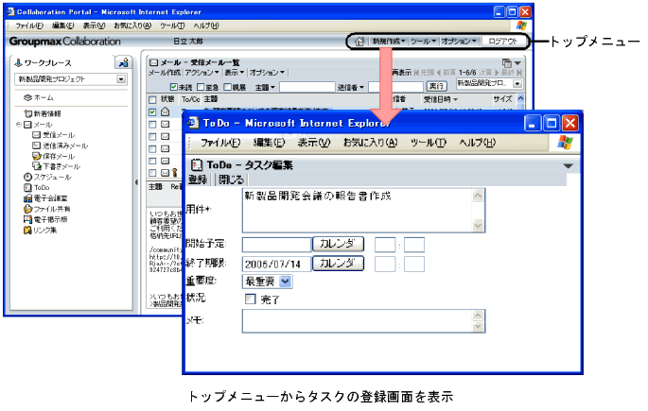This screenshot has width=648, height=411.
Task: Open お気に入り(A) menu in ToDo window
Action: coord(370,143)
